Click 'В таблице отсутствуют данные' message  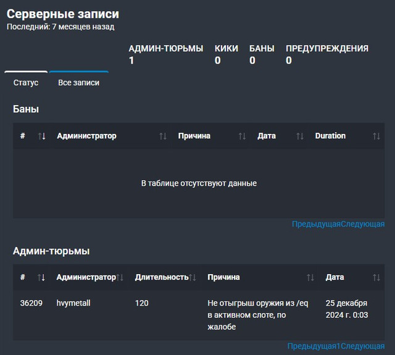(x=199, y=183)
